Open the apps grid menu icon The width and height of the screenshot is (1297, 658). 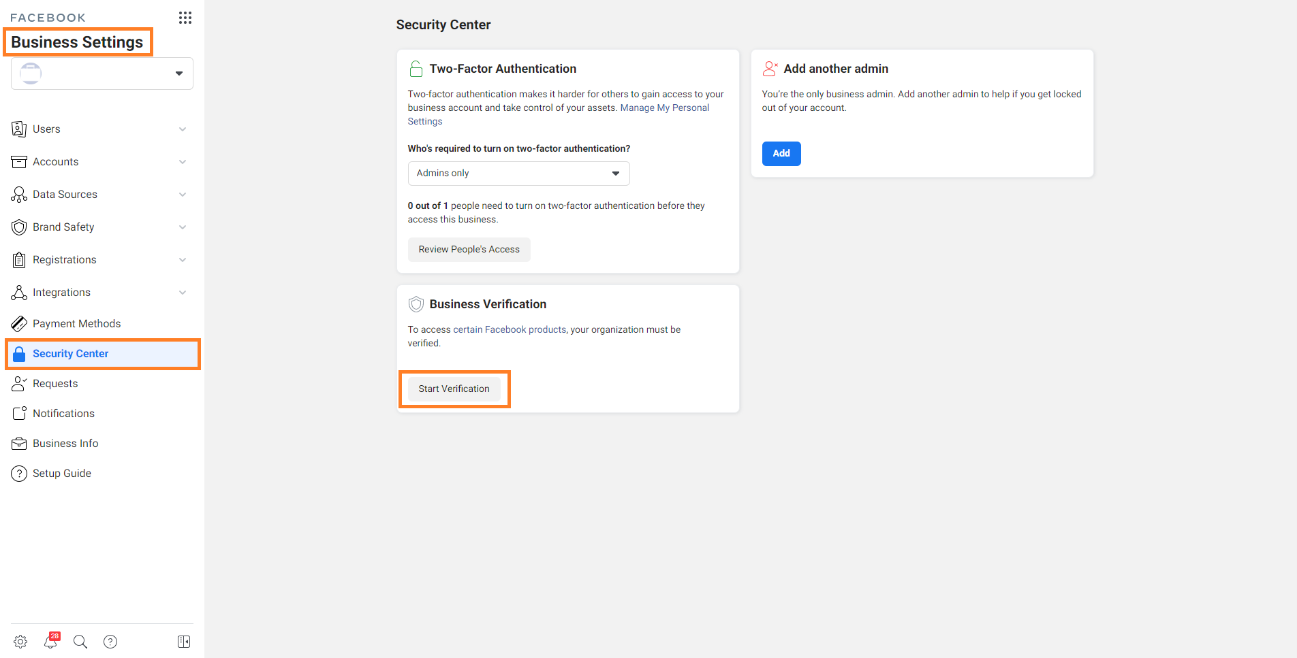[x=185, y=18]
